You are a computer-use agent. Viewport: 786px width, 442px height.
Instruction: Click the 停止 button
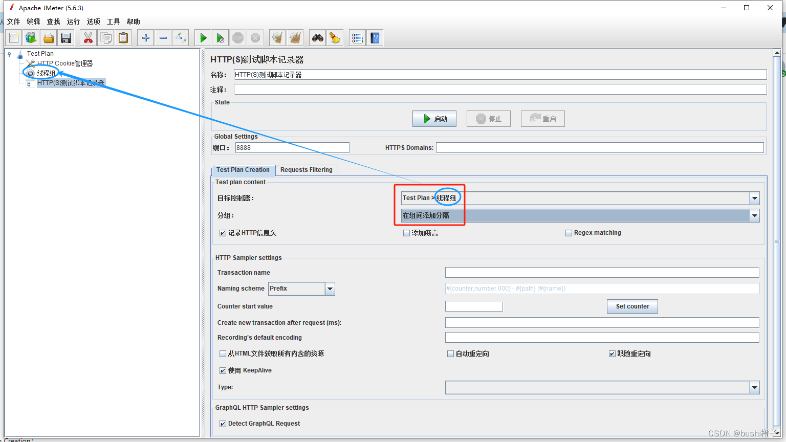(x=489, y=119)
